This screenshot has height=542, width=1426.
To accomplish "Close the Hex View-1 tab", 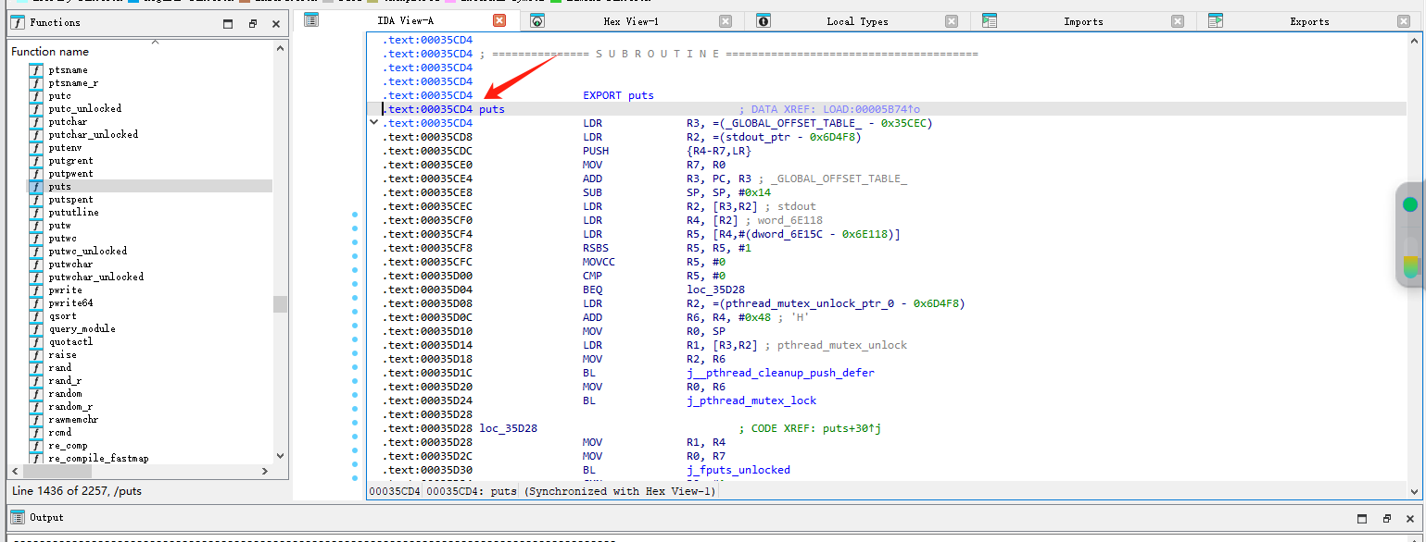I will 726,21.
